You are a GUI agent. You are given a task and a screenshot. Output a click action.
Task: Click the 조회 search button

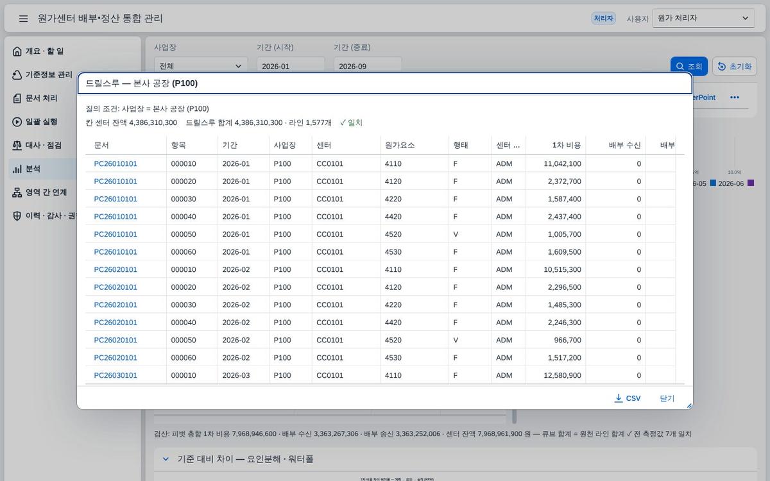pyautogui.click(x=689, y=67)
